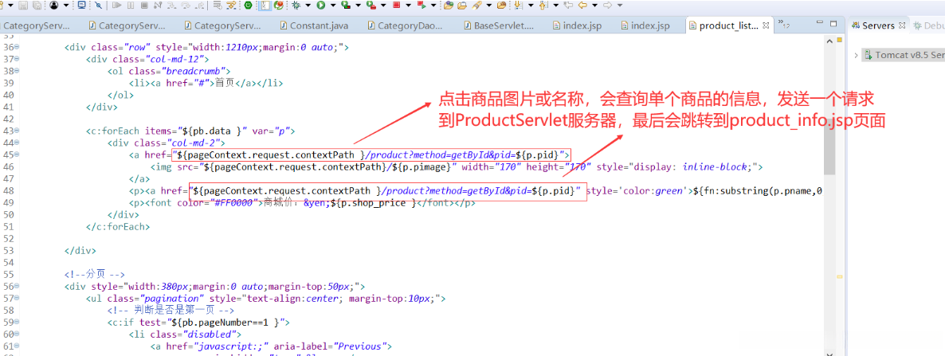
Task: Show hidden editor tabs list »12
Action: pos(783,23)
